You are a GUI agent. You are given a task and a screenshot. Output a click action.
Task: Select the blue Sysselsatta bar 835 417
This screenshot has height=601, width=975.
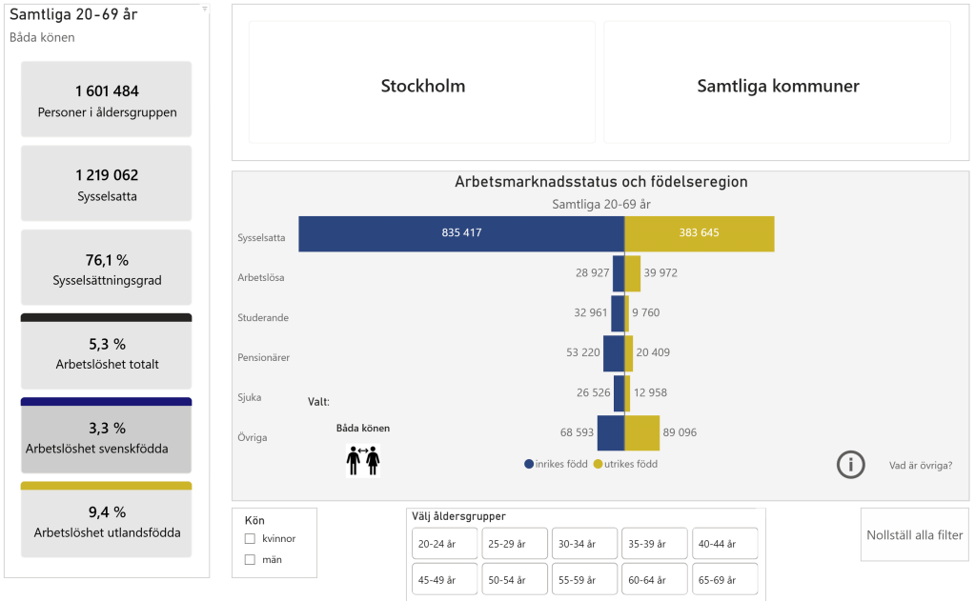pos(460,233)
